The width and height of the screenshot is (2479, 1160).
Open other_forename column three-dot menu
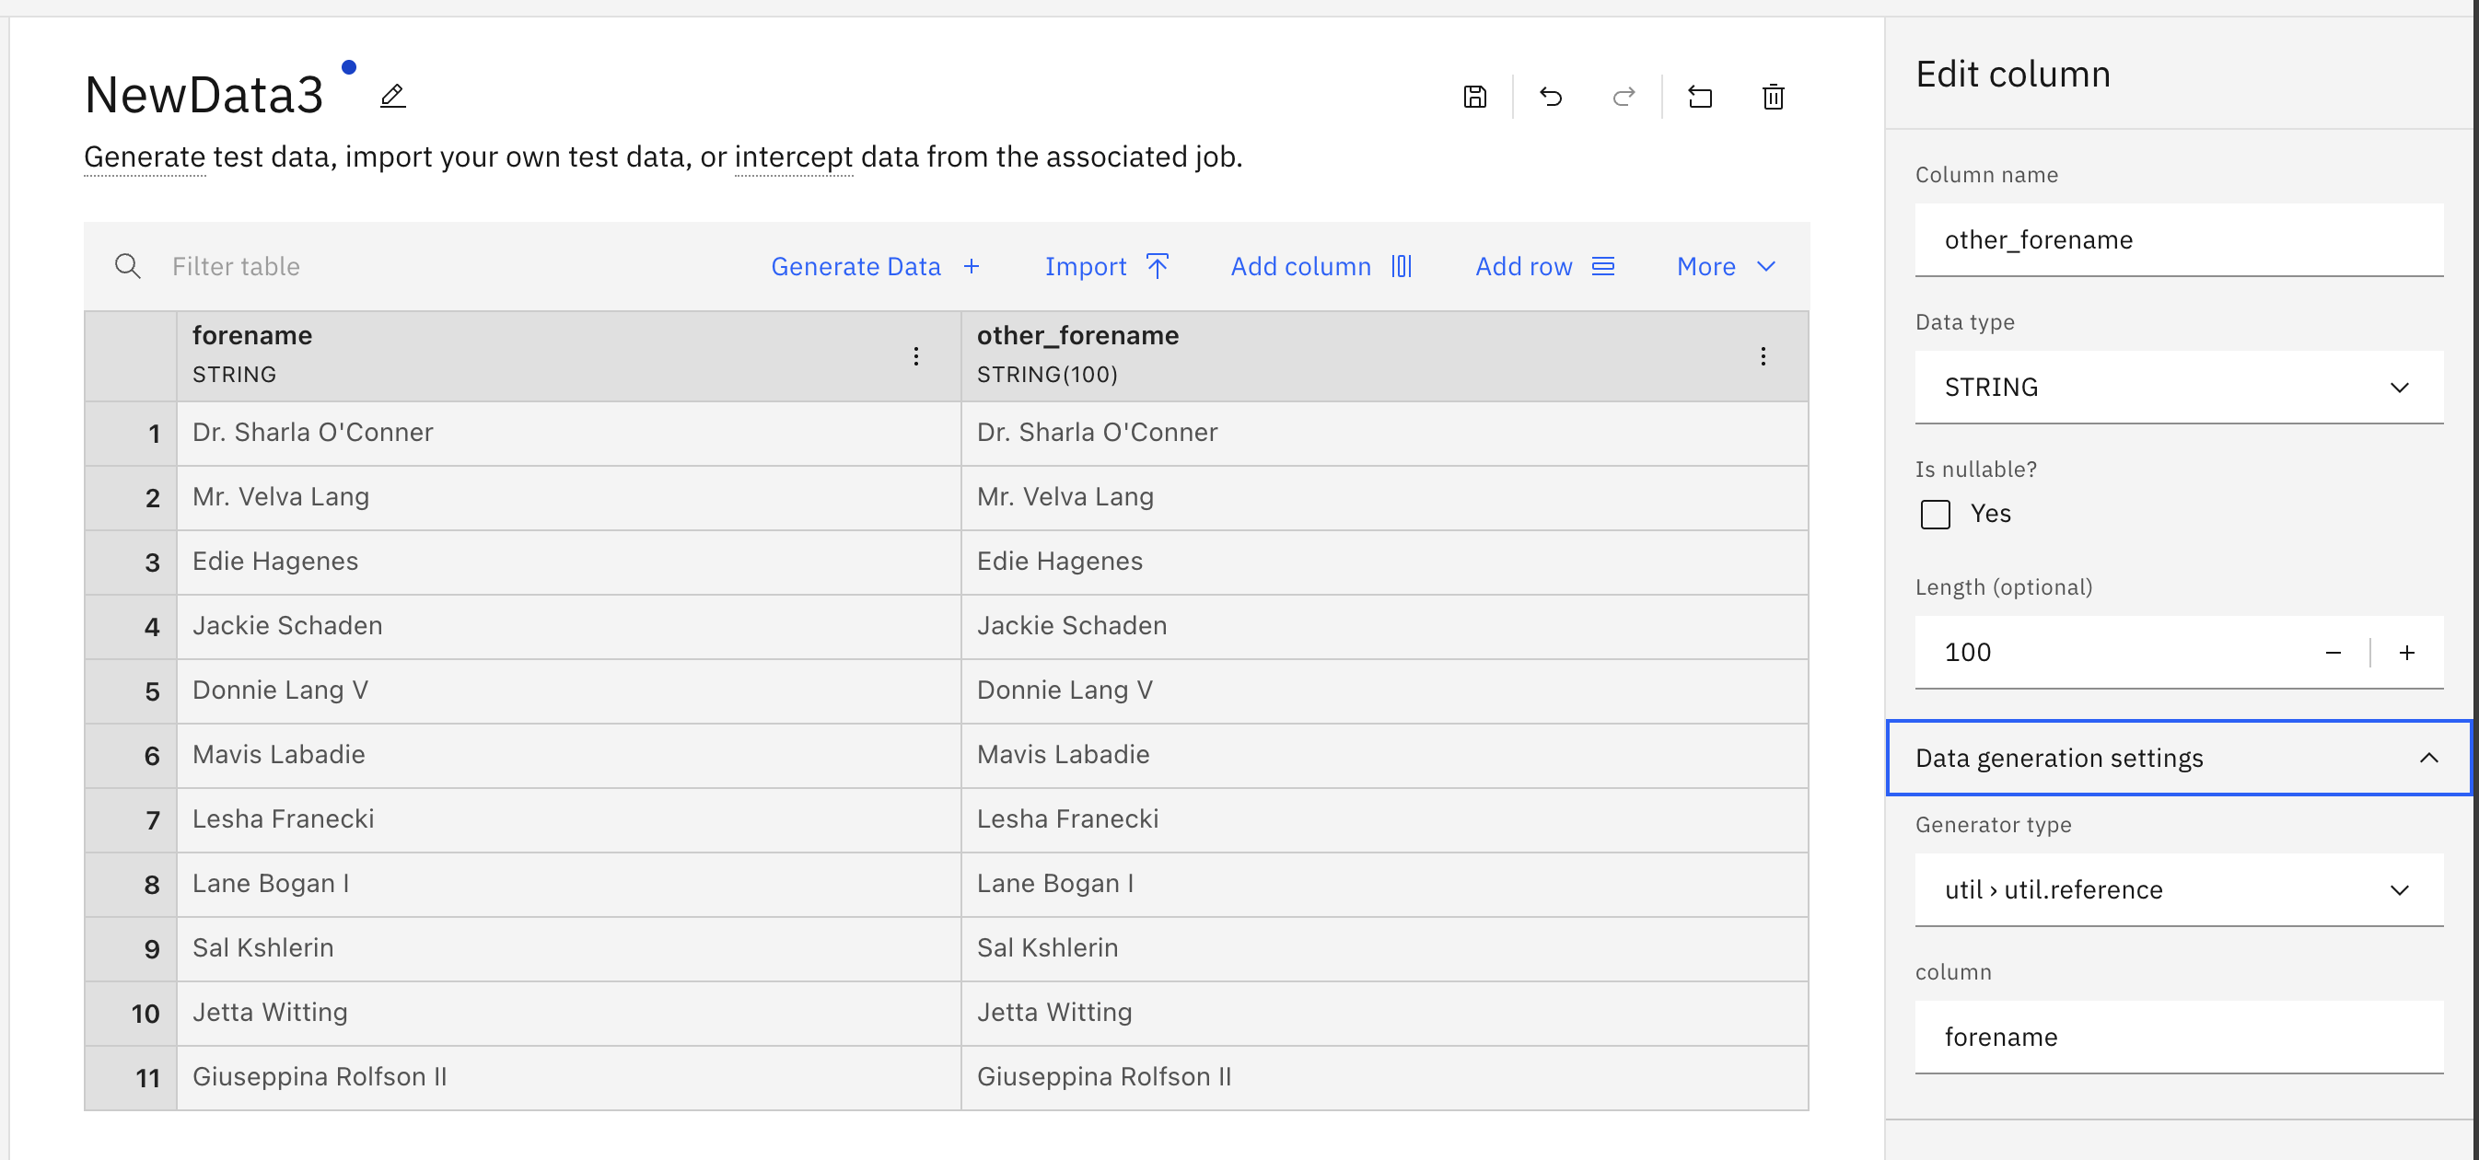(x=1762, y=356)
